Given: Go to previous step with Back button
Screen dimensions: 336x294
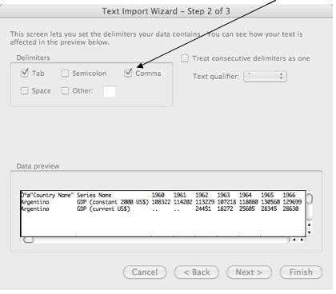Looking at the screenshot, I should coord(197,272).
